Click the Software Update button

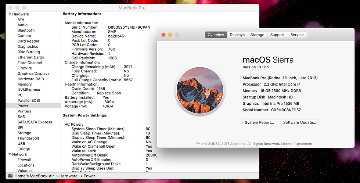pyautogui.click(x=299, y=122)
